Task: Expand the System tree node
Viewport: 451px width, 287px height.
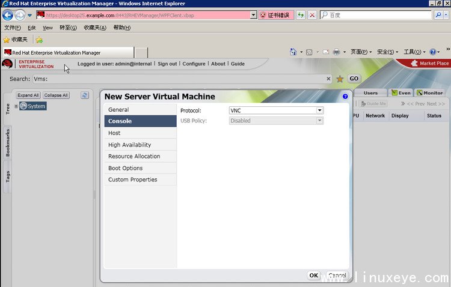Action: [x=16, y=106]
